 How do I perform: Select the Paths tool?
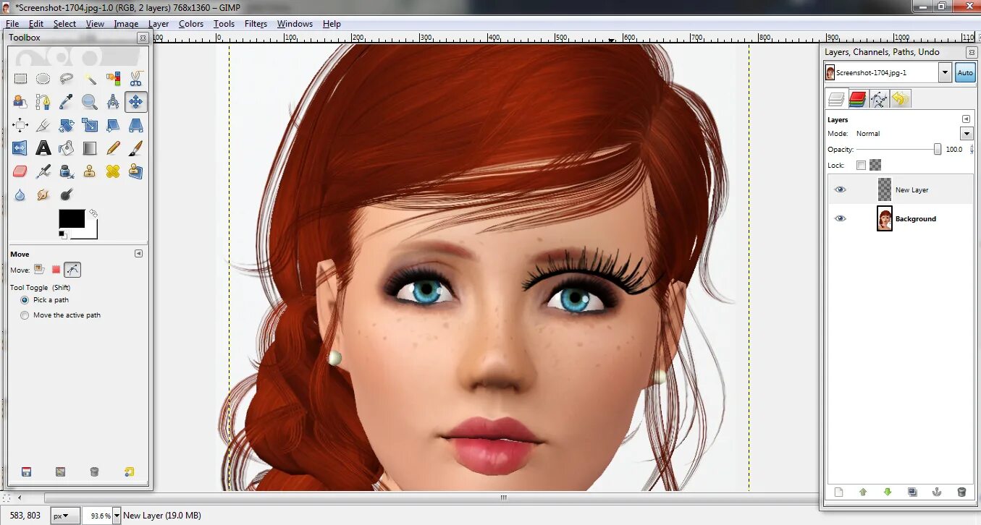coord(43,102)
